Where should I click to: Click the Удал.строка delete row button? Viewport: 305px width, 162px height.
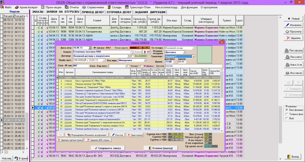[x=135, y=135]
